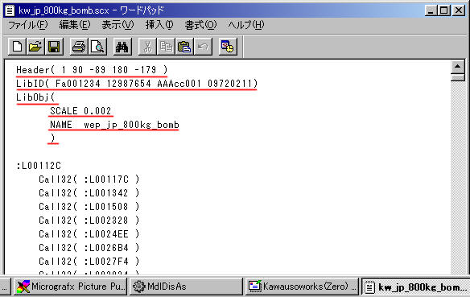Click the scrollbar up arrow
This screenshot has width=470, height=297.
click(457, 67)
